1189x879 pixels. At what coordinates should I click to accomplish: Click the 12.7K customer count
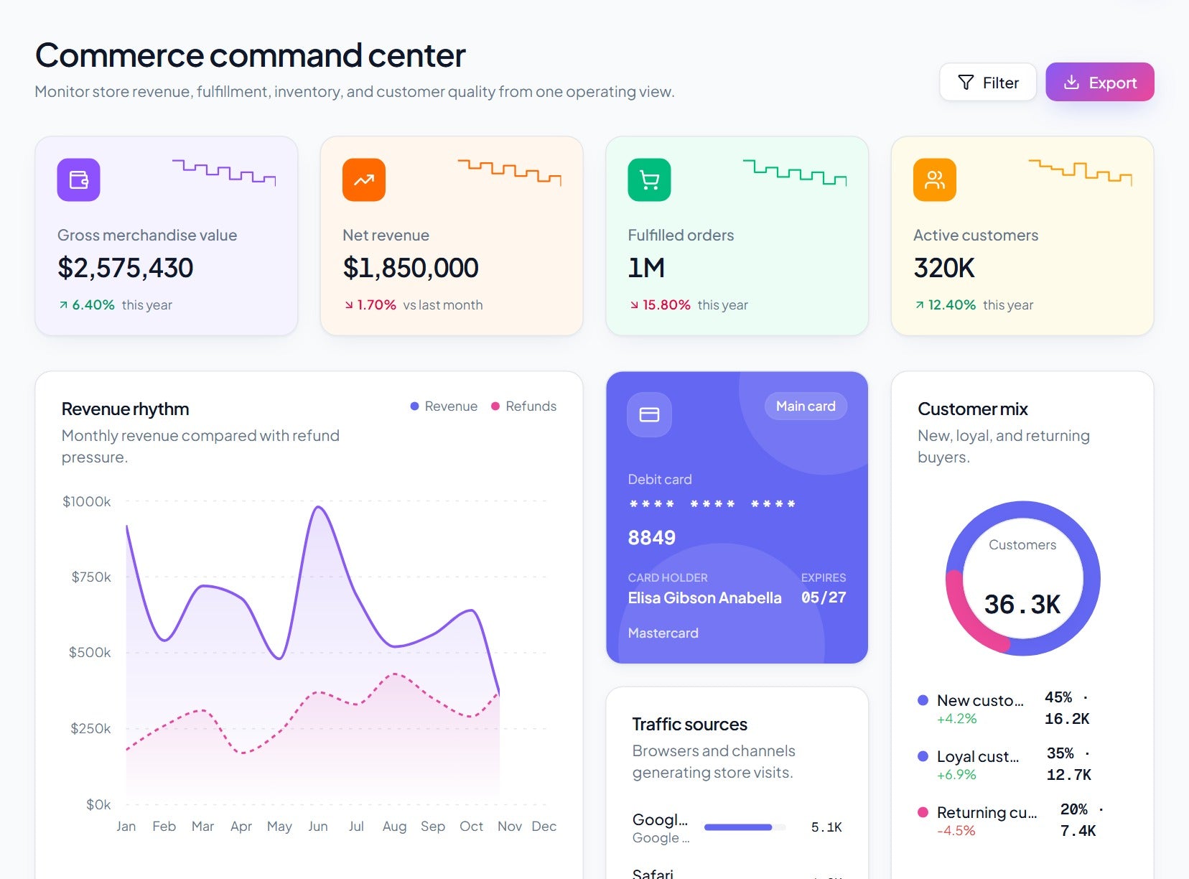(1069, 775)
